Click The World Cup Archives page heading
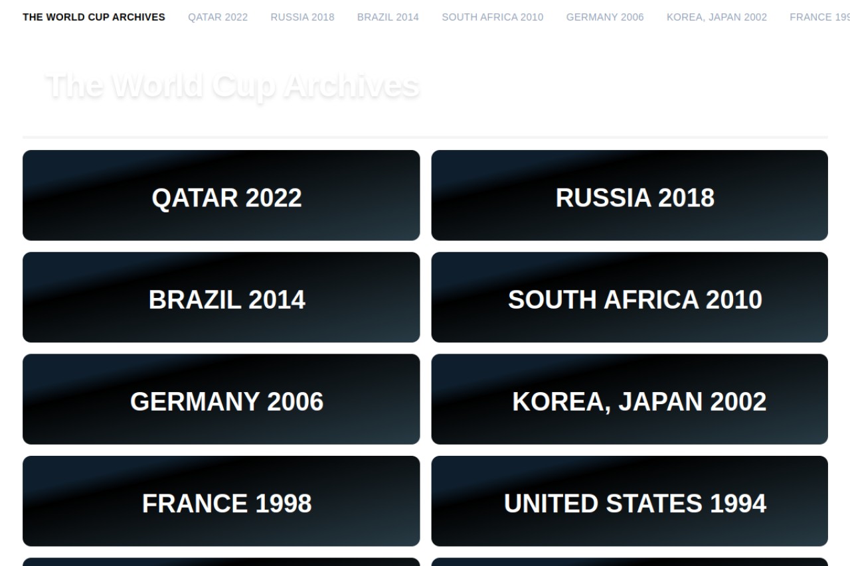Viewport: 850px width, 566px height. [x=232, y=86]
